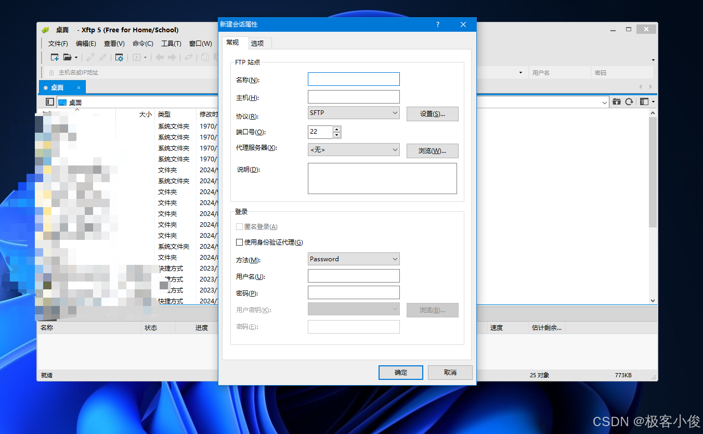Click the 用户名 field in Xftp toolbar

pos(559,73)
